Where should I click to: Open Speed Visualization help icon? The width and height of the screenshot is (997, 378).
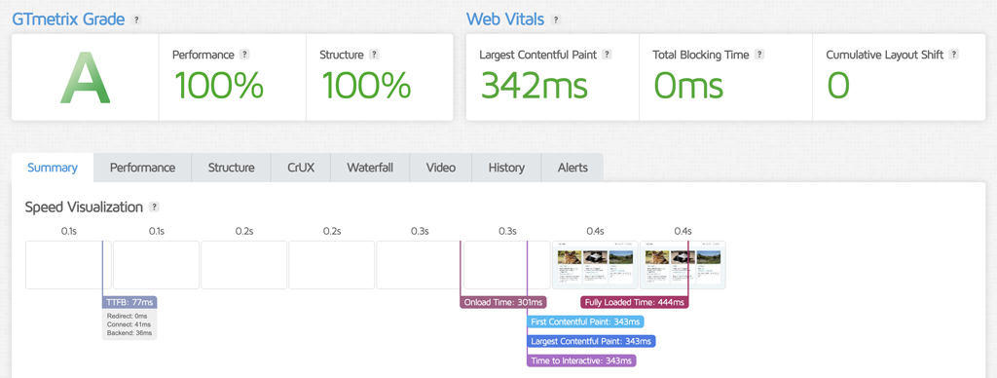click(x=154, y=207)
